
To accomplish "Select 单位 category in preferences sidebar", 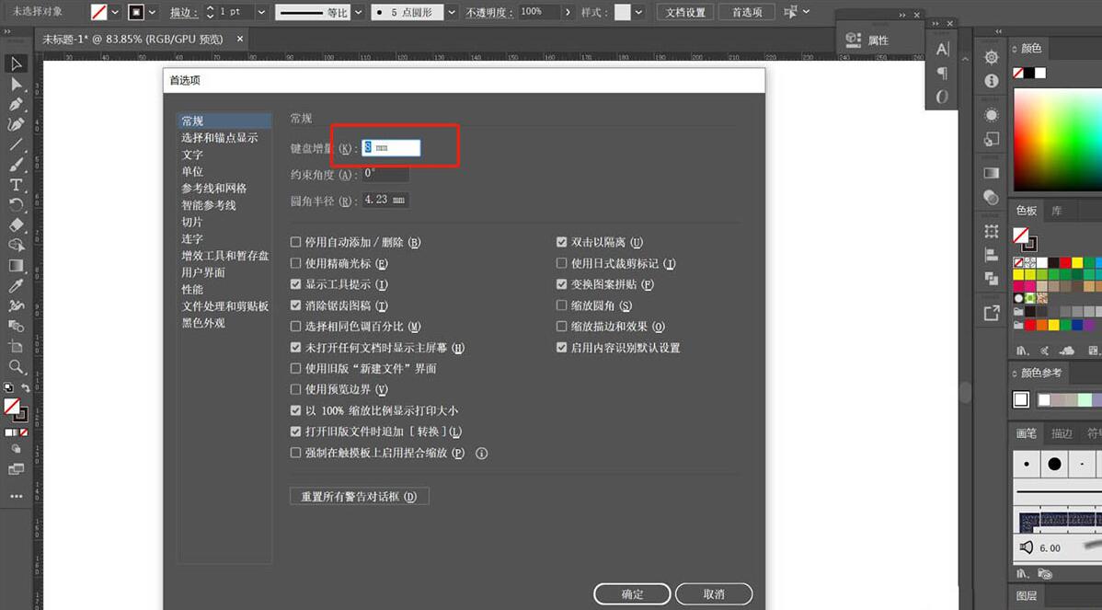I will [192, 171].
